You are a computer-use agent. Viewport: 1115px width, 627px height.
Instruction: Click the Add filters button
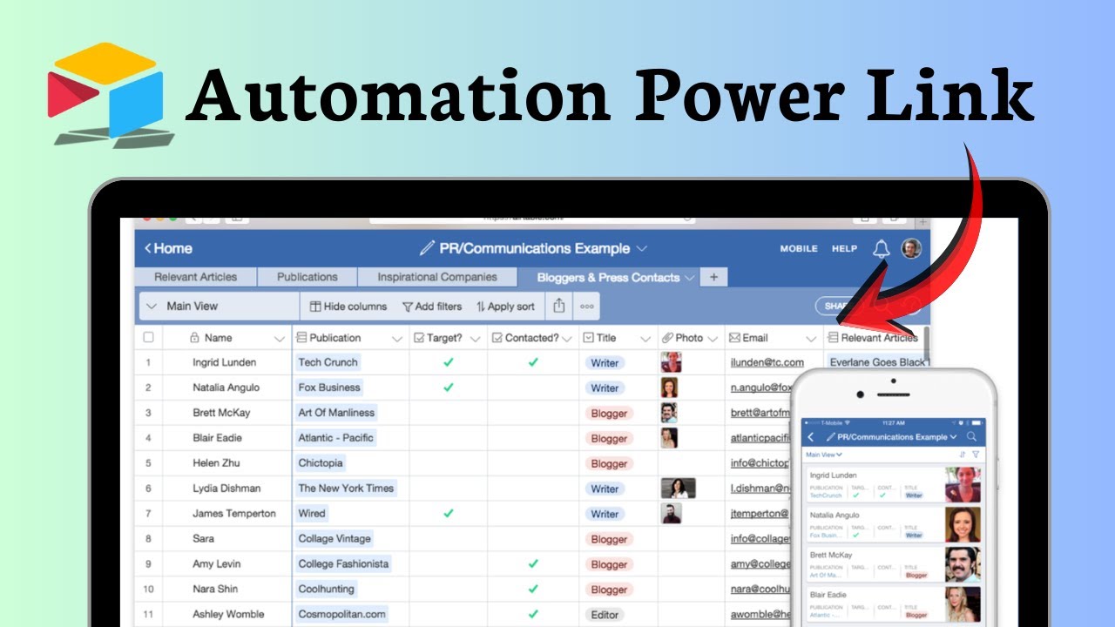coord(432,307)
